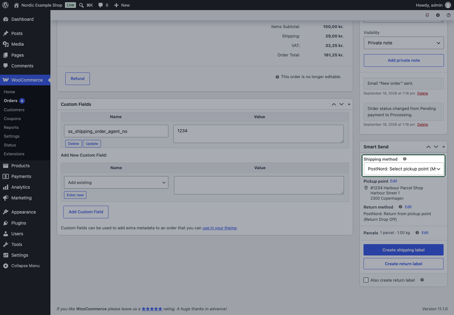
Task: Click the Create shipping label button
Action: pos(404,250)
